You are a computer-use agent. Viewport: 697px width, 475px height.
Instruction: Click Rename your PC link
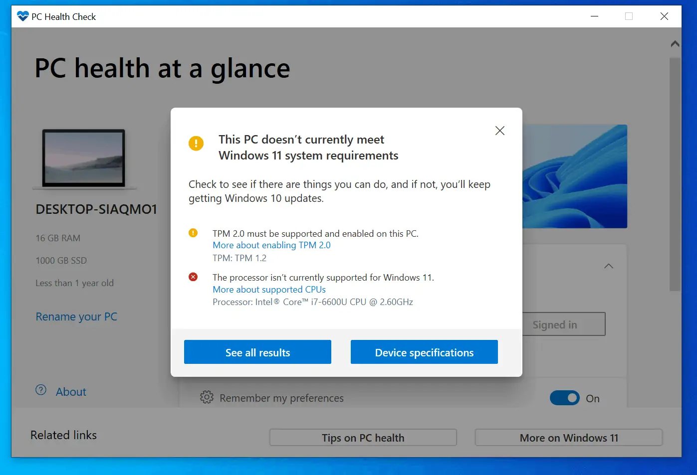click(76, 317)
